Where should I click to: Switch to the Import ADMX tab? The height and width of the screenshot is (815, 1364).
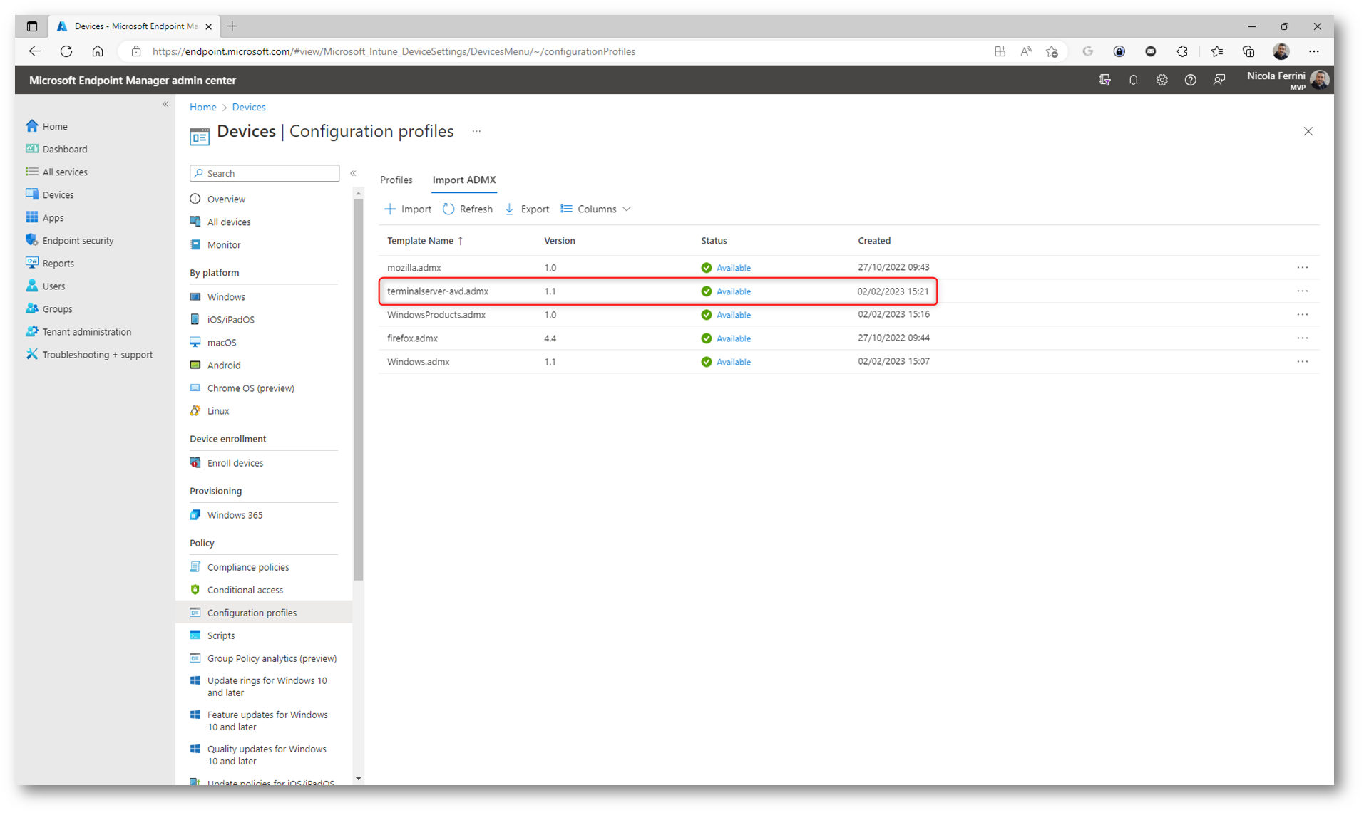tap(464, 180)
